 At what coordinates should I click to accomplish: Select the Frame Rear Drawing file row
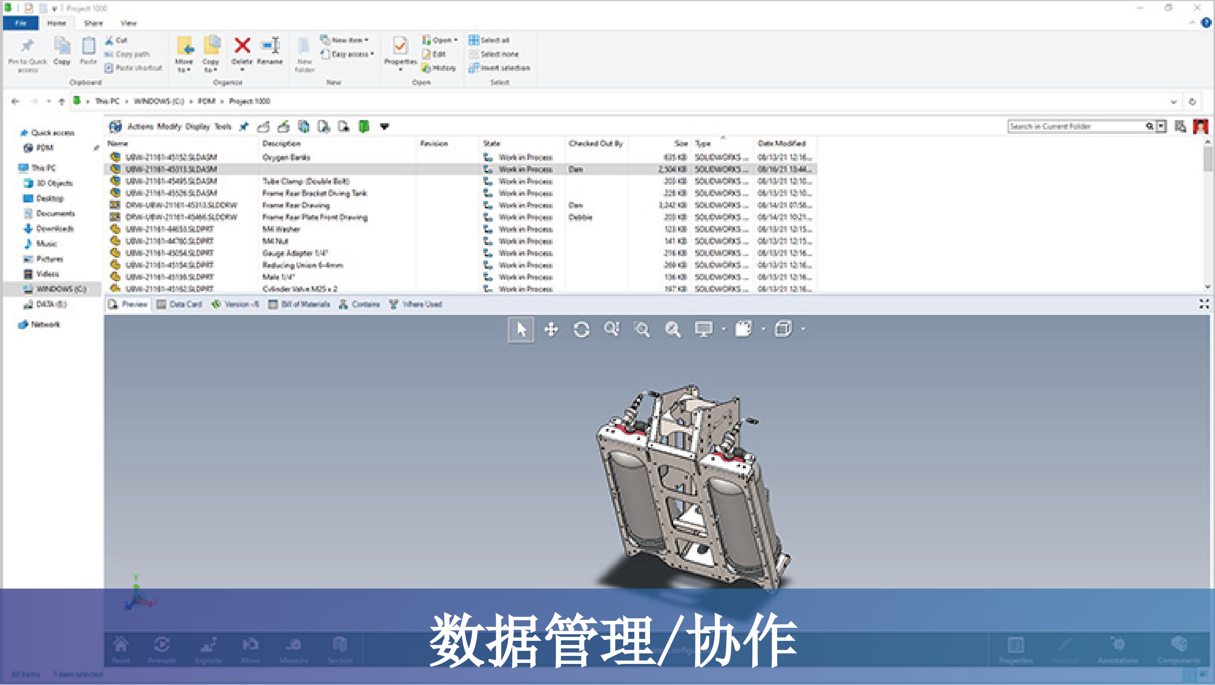tap(461, 205)
